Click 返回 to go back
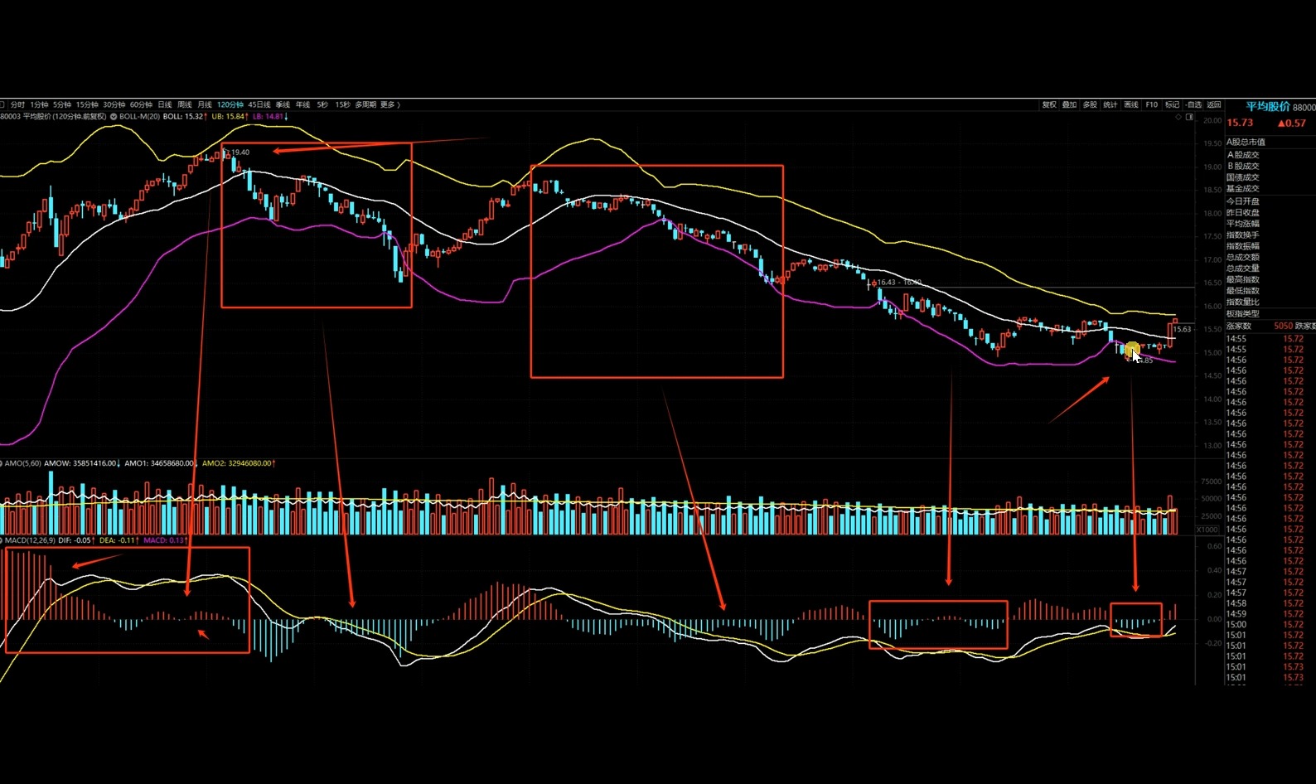 pos(1214,104)
